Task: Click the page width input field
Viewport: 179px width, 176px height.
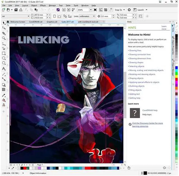Action: (39, 14)
